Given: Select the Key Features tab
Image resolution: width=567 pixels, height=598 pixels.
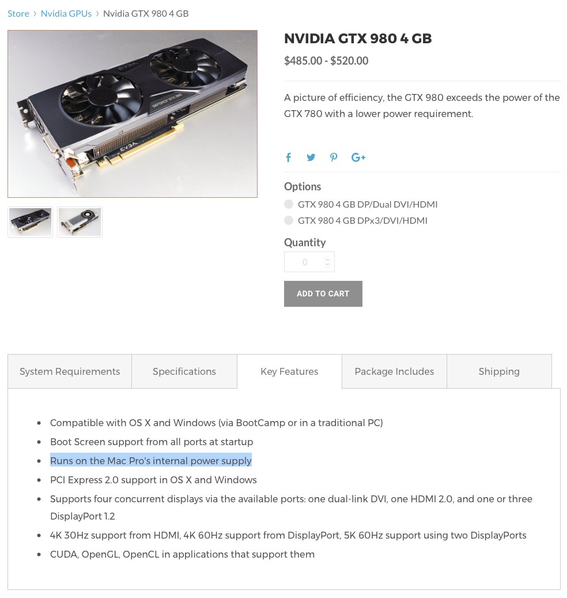Looking at the screenshot, I should (x=289, y=371).
